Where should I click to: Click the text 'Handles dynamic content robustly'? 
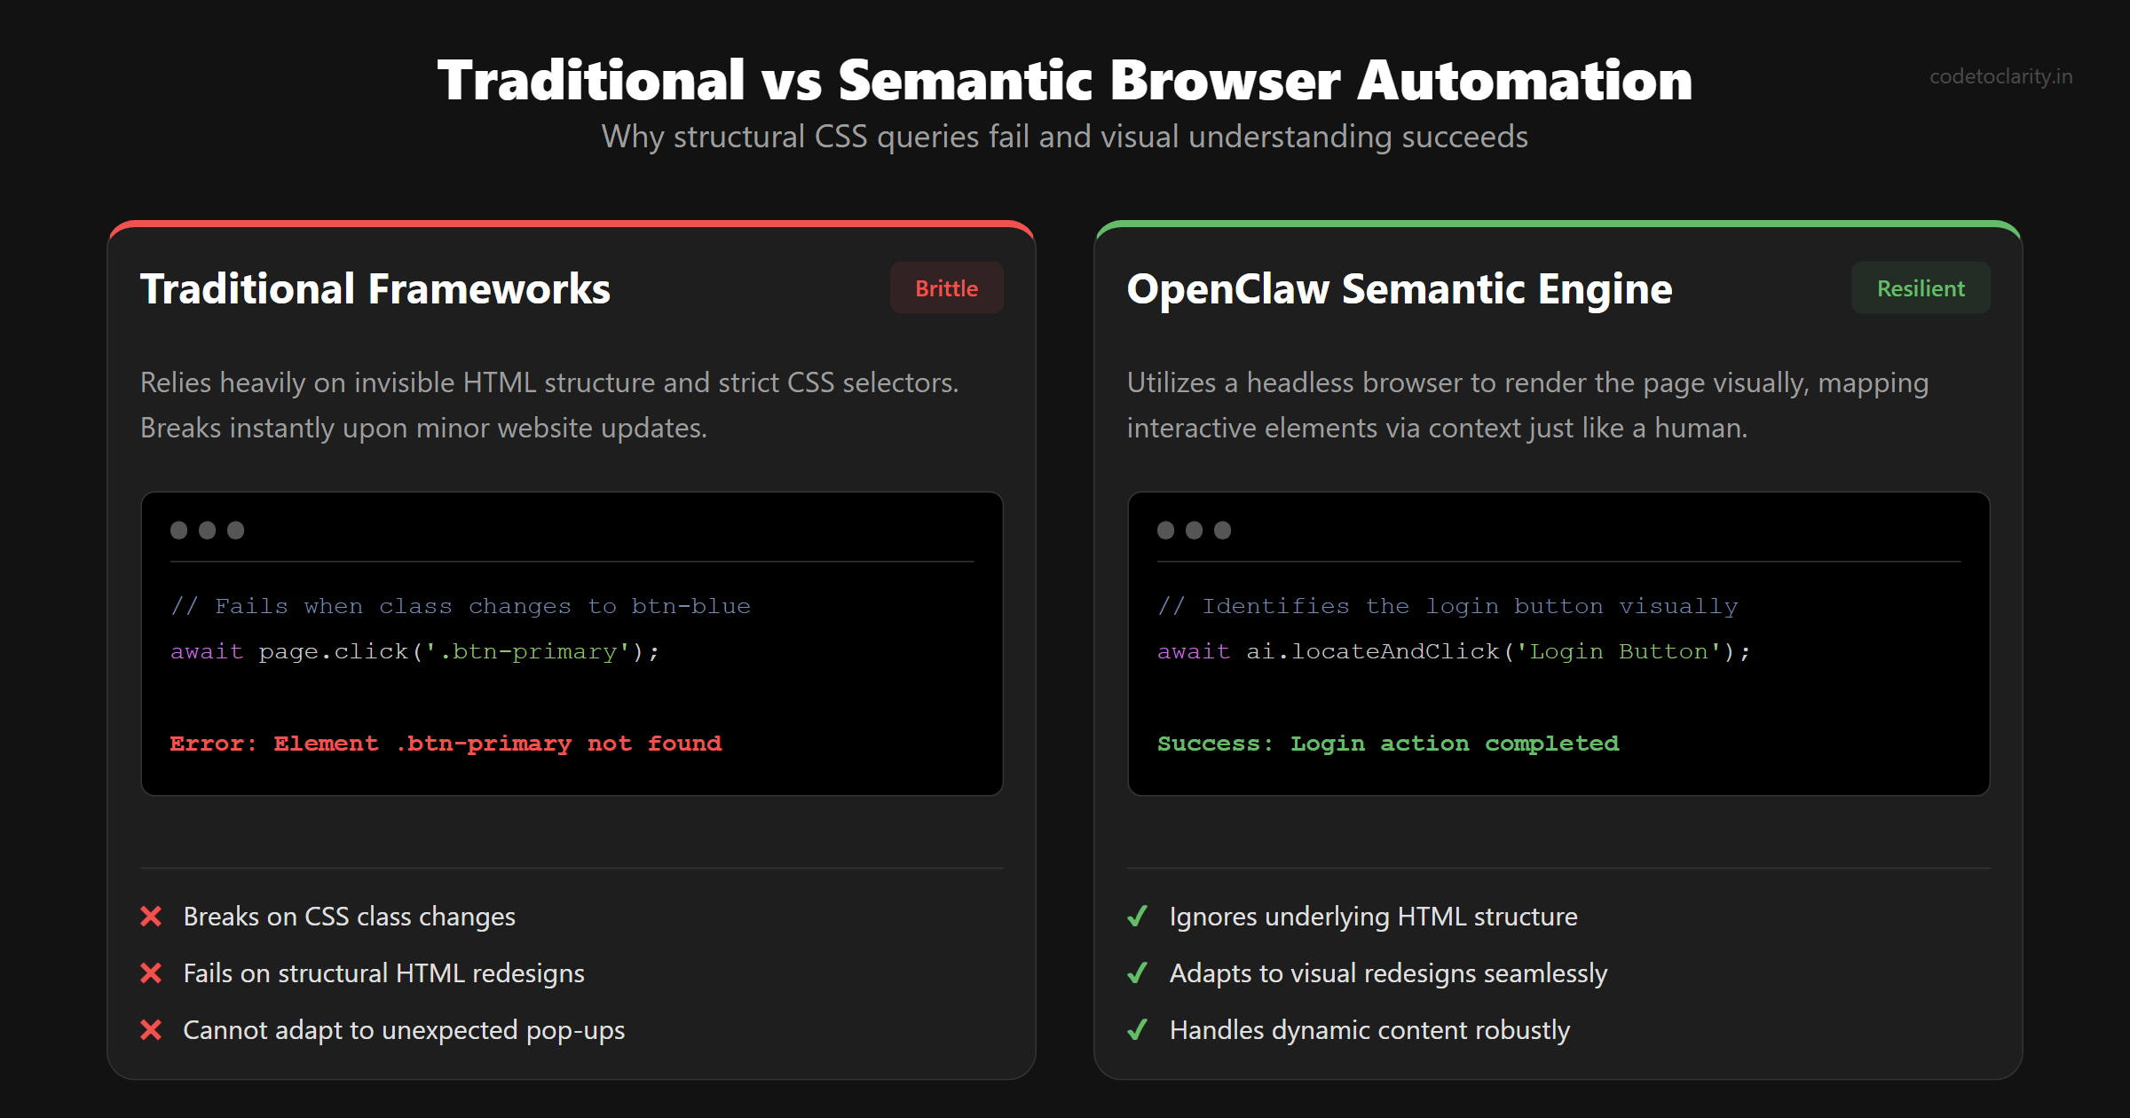pyautogui.click(x=1370, y=1030)
